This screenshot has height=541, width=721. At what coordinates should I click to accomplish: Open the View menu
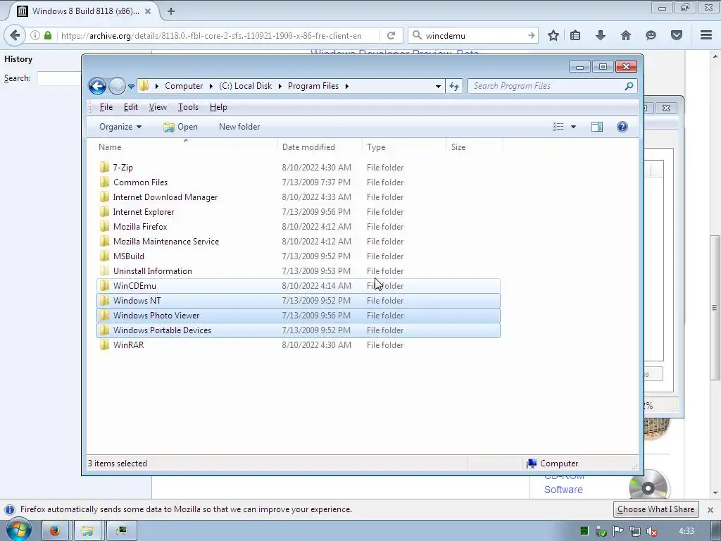click(158, 107)
